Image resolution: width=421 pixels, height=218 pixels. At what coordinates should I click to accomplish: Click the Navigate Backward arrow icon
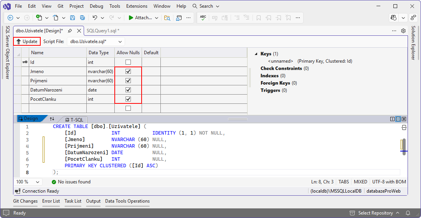(10, 18)
